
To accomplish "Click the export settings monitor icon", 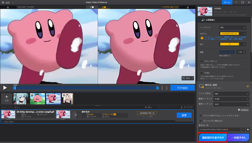I will pos(201,86).
